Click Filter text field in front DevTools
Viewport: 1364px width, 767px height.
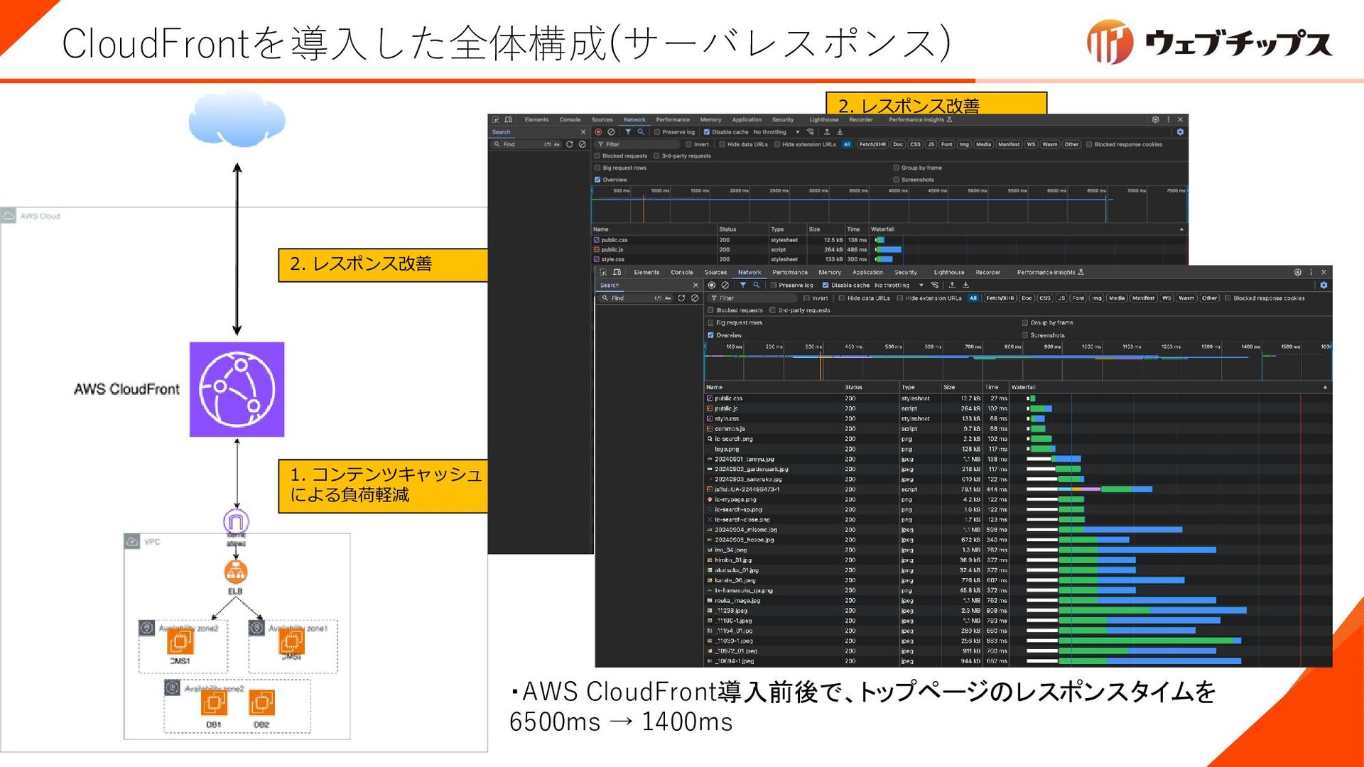(x=753, y=298)
